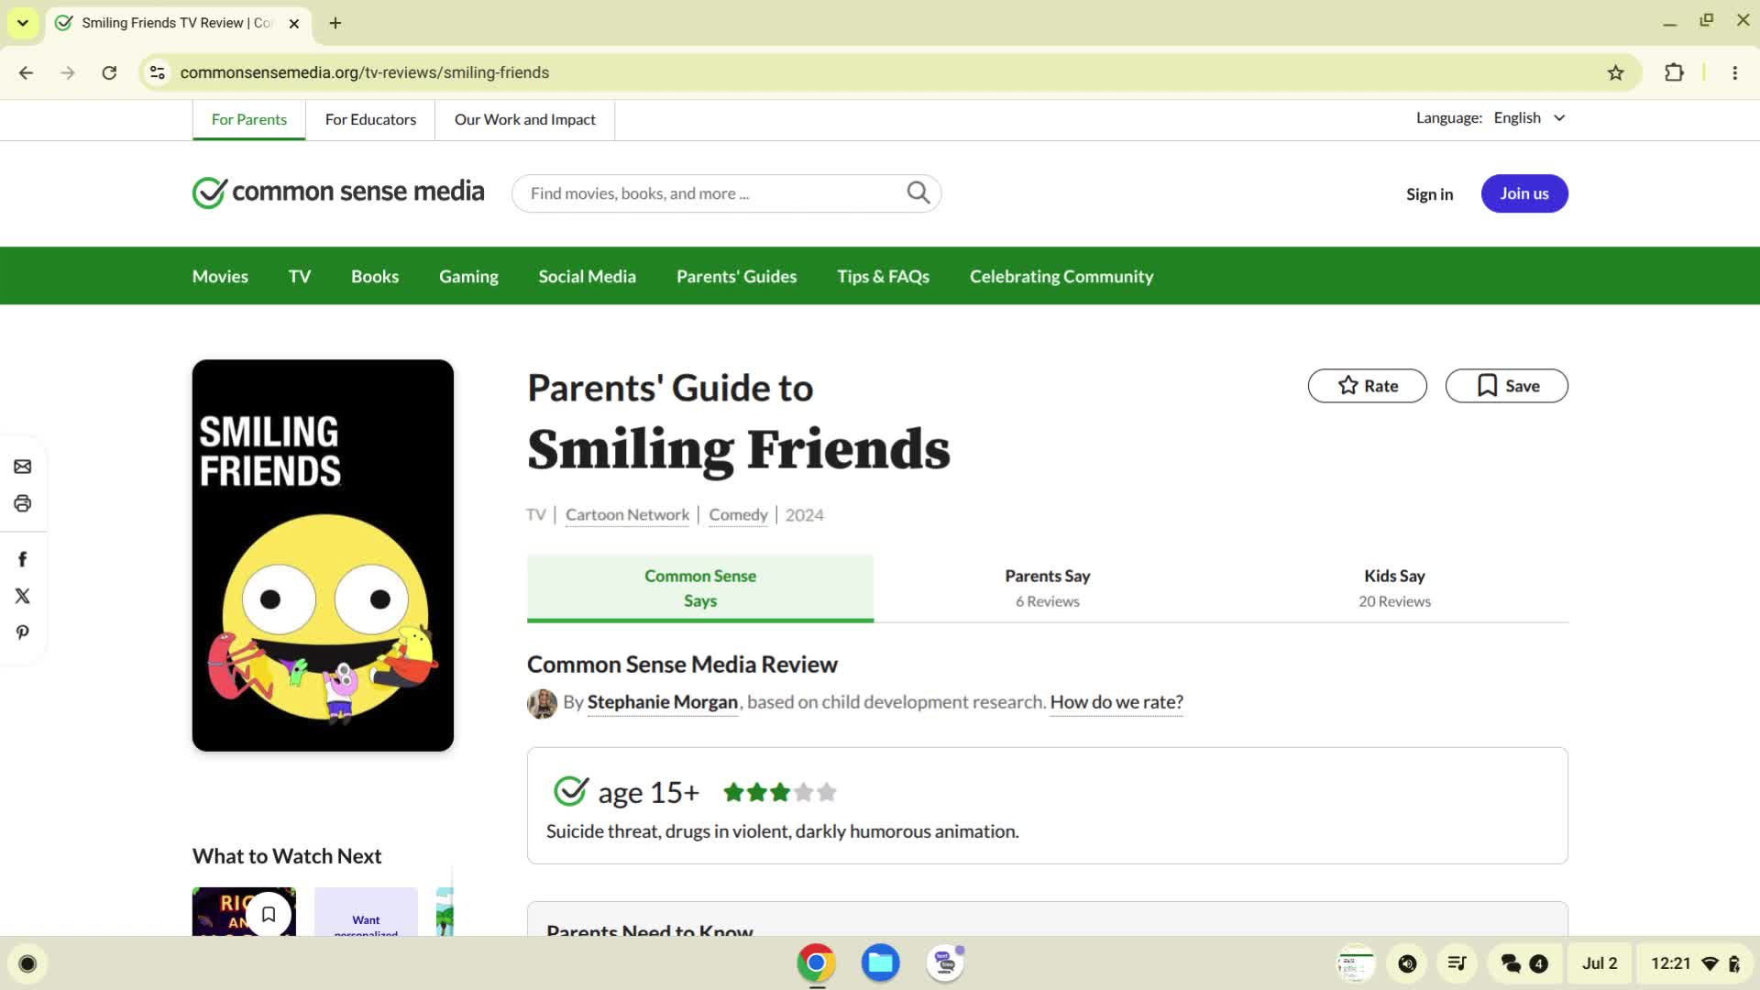The height and width of the screenshot is (990, 1760).
Task: Pin the review on Pinterest
Action: tap(23, 632)
